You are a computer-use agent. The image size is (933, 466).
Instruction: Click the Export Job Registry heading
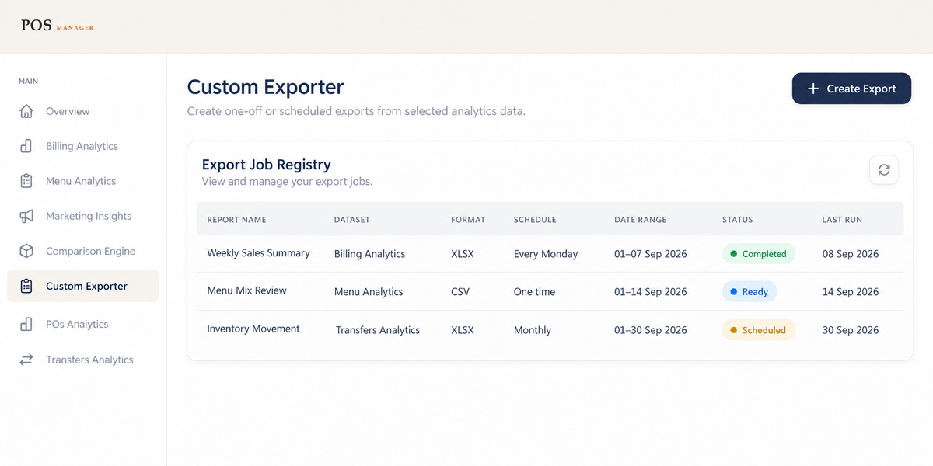pos(267,165)
